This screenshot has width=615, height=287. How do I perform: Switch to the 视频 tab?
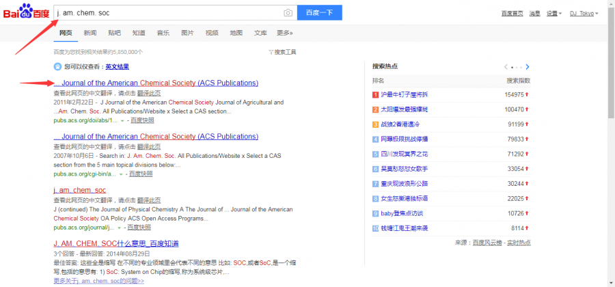tap(212, 33)
